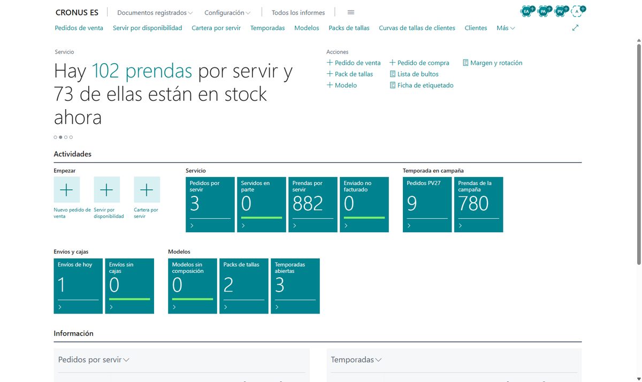Open the Pedidos PV27 tile
This screenshot has width=642, height=382.
(x=427, y=204)
